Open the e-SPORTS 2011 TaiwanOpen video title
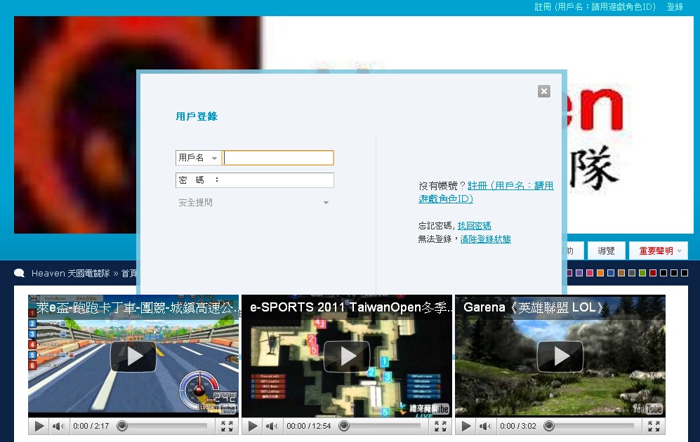This screenshot has height=442, width=700. (x=351, y=308)
